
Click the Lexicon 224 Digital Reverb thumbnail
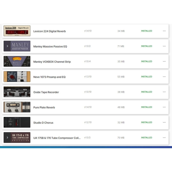[x=17, y=31]
